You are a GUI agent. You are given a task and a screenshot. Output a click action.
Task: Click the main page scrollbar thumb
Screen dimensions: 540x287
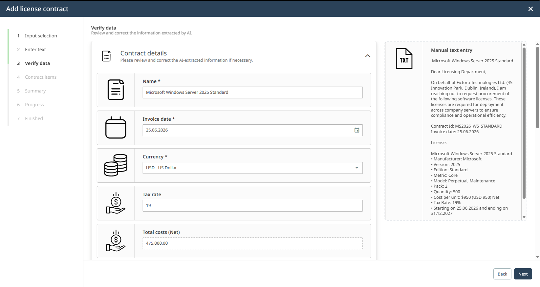tap(537, 88)
